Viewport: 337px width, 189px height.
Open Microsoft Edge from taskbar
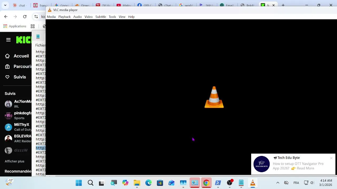point(148,183)
